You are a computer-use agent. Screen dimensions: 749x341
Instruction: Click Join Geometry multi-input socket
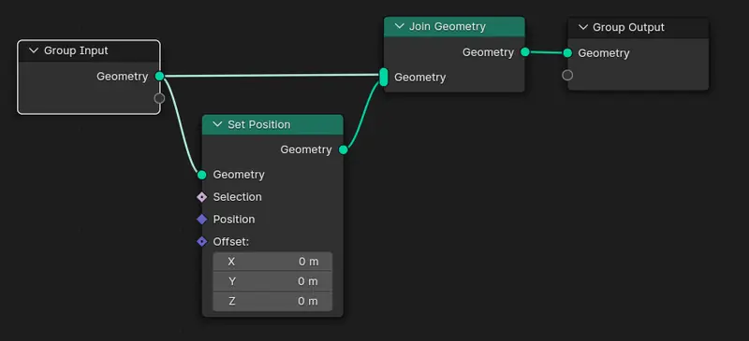pos(384,77)
